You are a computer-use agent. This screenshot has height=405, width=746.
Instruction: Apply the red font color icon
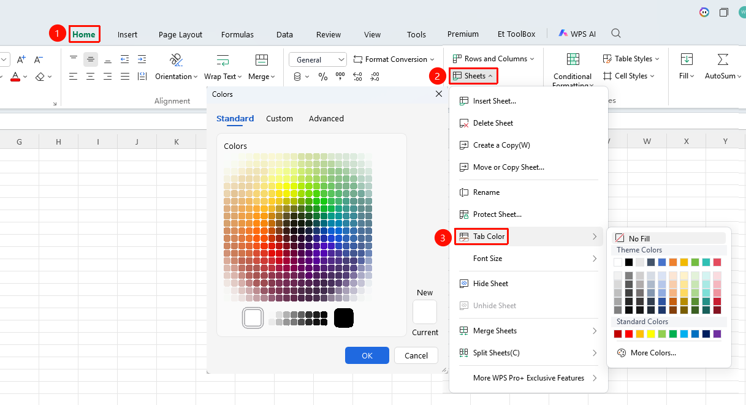point(16,77)
